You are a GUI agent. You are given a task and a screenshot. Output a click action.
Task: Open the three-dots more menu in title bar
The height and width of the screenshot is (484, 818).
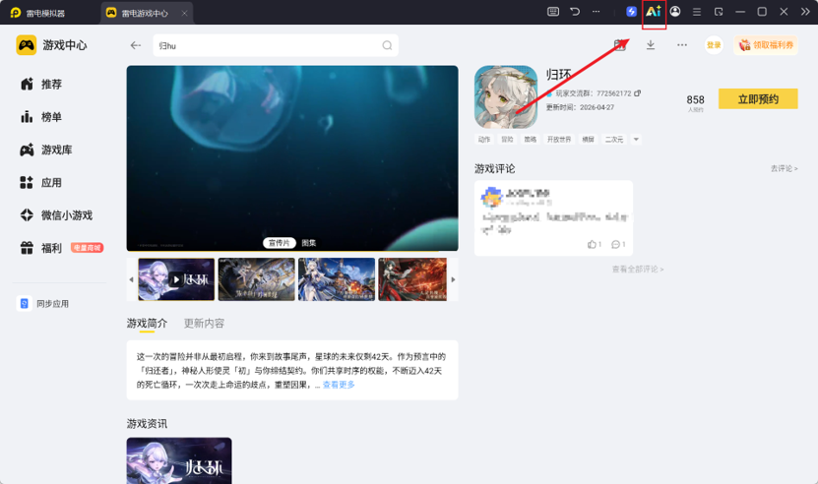click(596, 12)
